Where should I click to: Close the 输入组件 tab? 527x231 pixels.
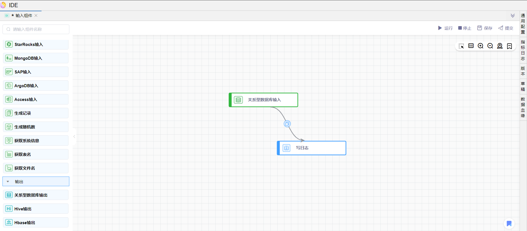tap(36, 16)
